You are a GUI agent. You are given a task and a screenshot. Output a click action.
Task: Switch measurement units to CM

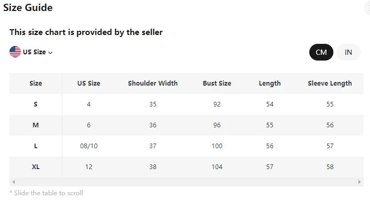click(321, 52)
